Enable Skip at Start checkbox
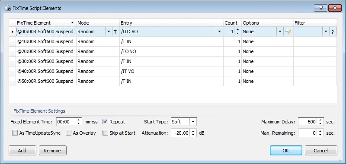 tap(106, 133)
